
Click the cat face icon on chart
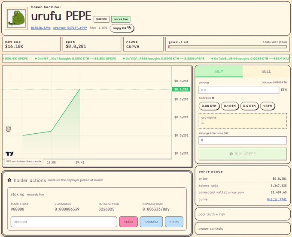pos(9,129)
